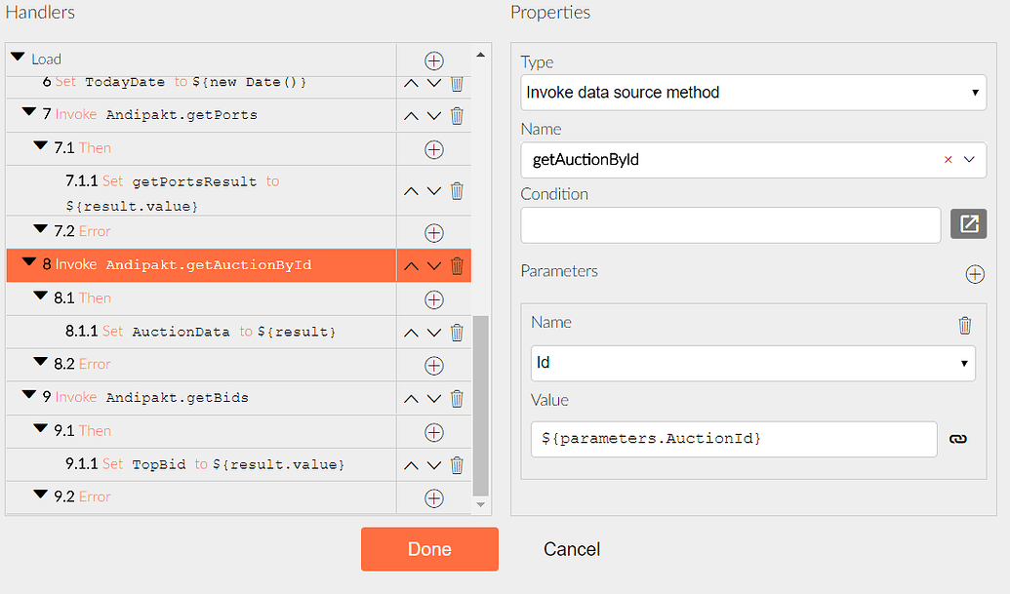The width and height of the screenshot is (1010, 594).
Task: Add a new parameter in the Parameters section
Action: click(975, 274)
